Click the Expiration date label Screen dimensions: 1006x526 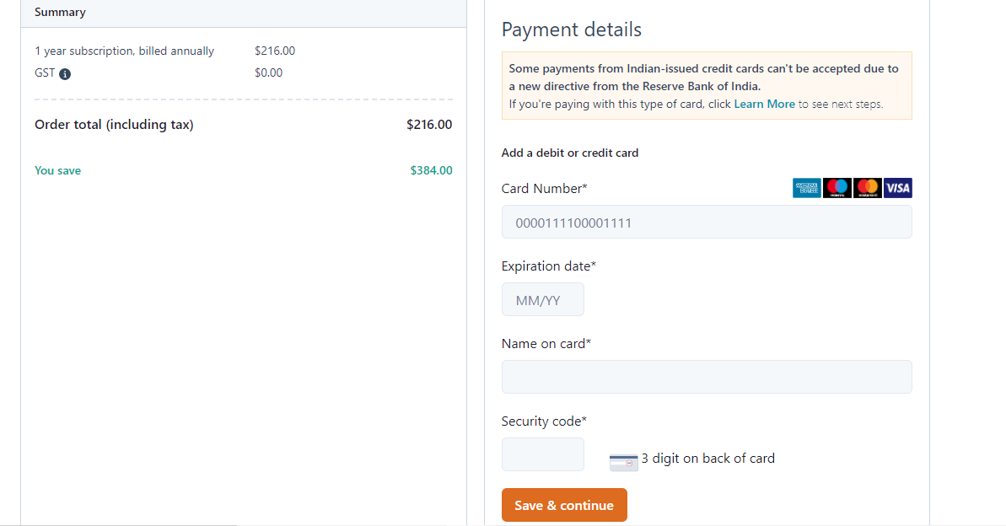point(548,266)
